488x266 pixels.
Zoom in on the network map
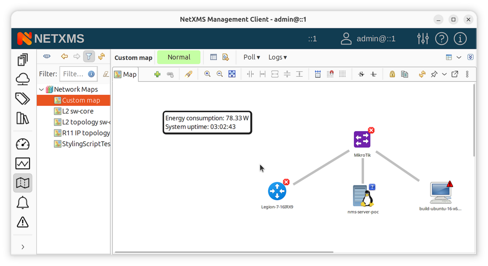pos(207,74)
